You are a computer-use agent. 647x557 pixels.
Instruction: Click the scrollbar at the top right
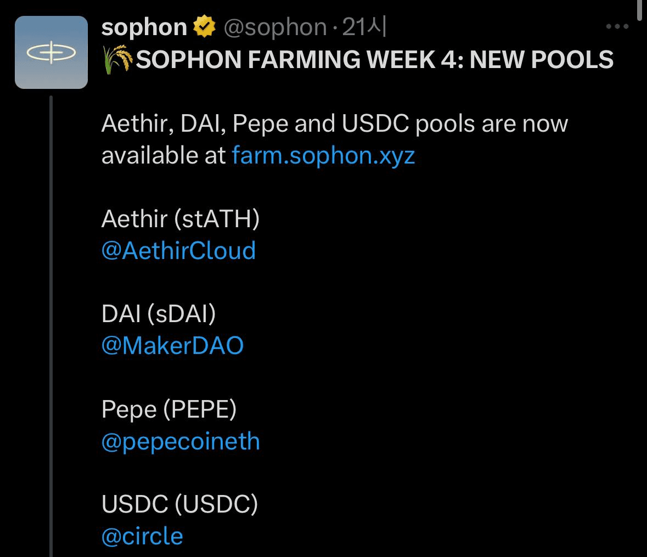click(x=639, y=10)
